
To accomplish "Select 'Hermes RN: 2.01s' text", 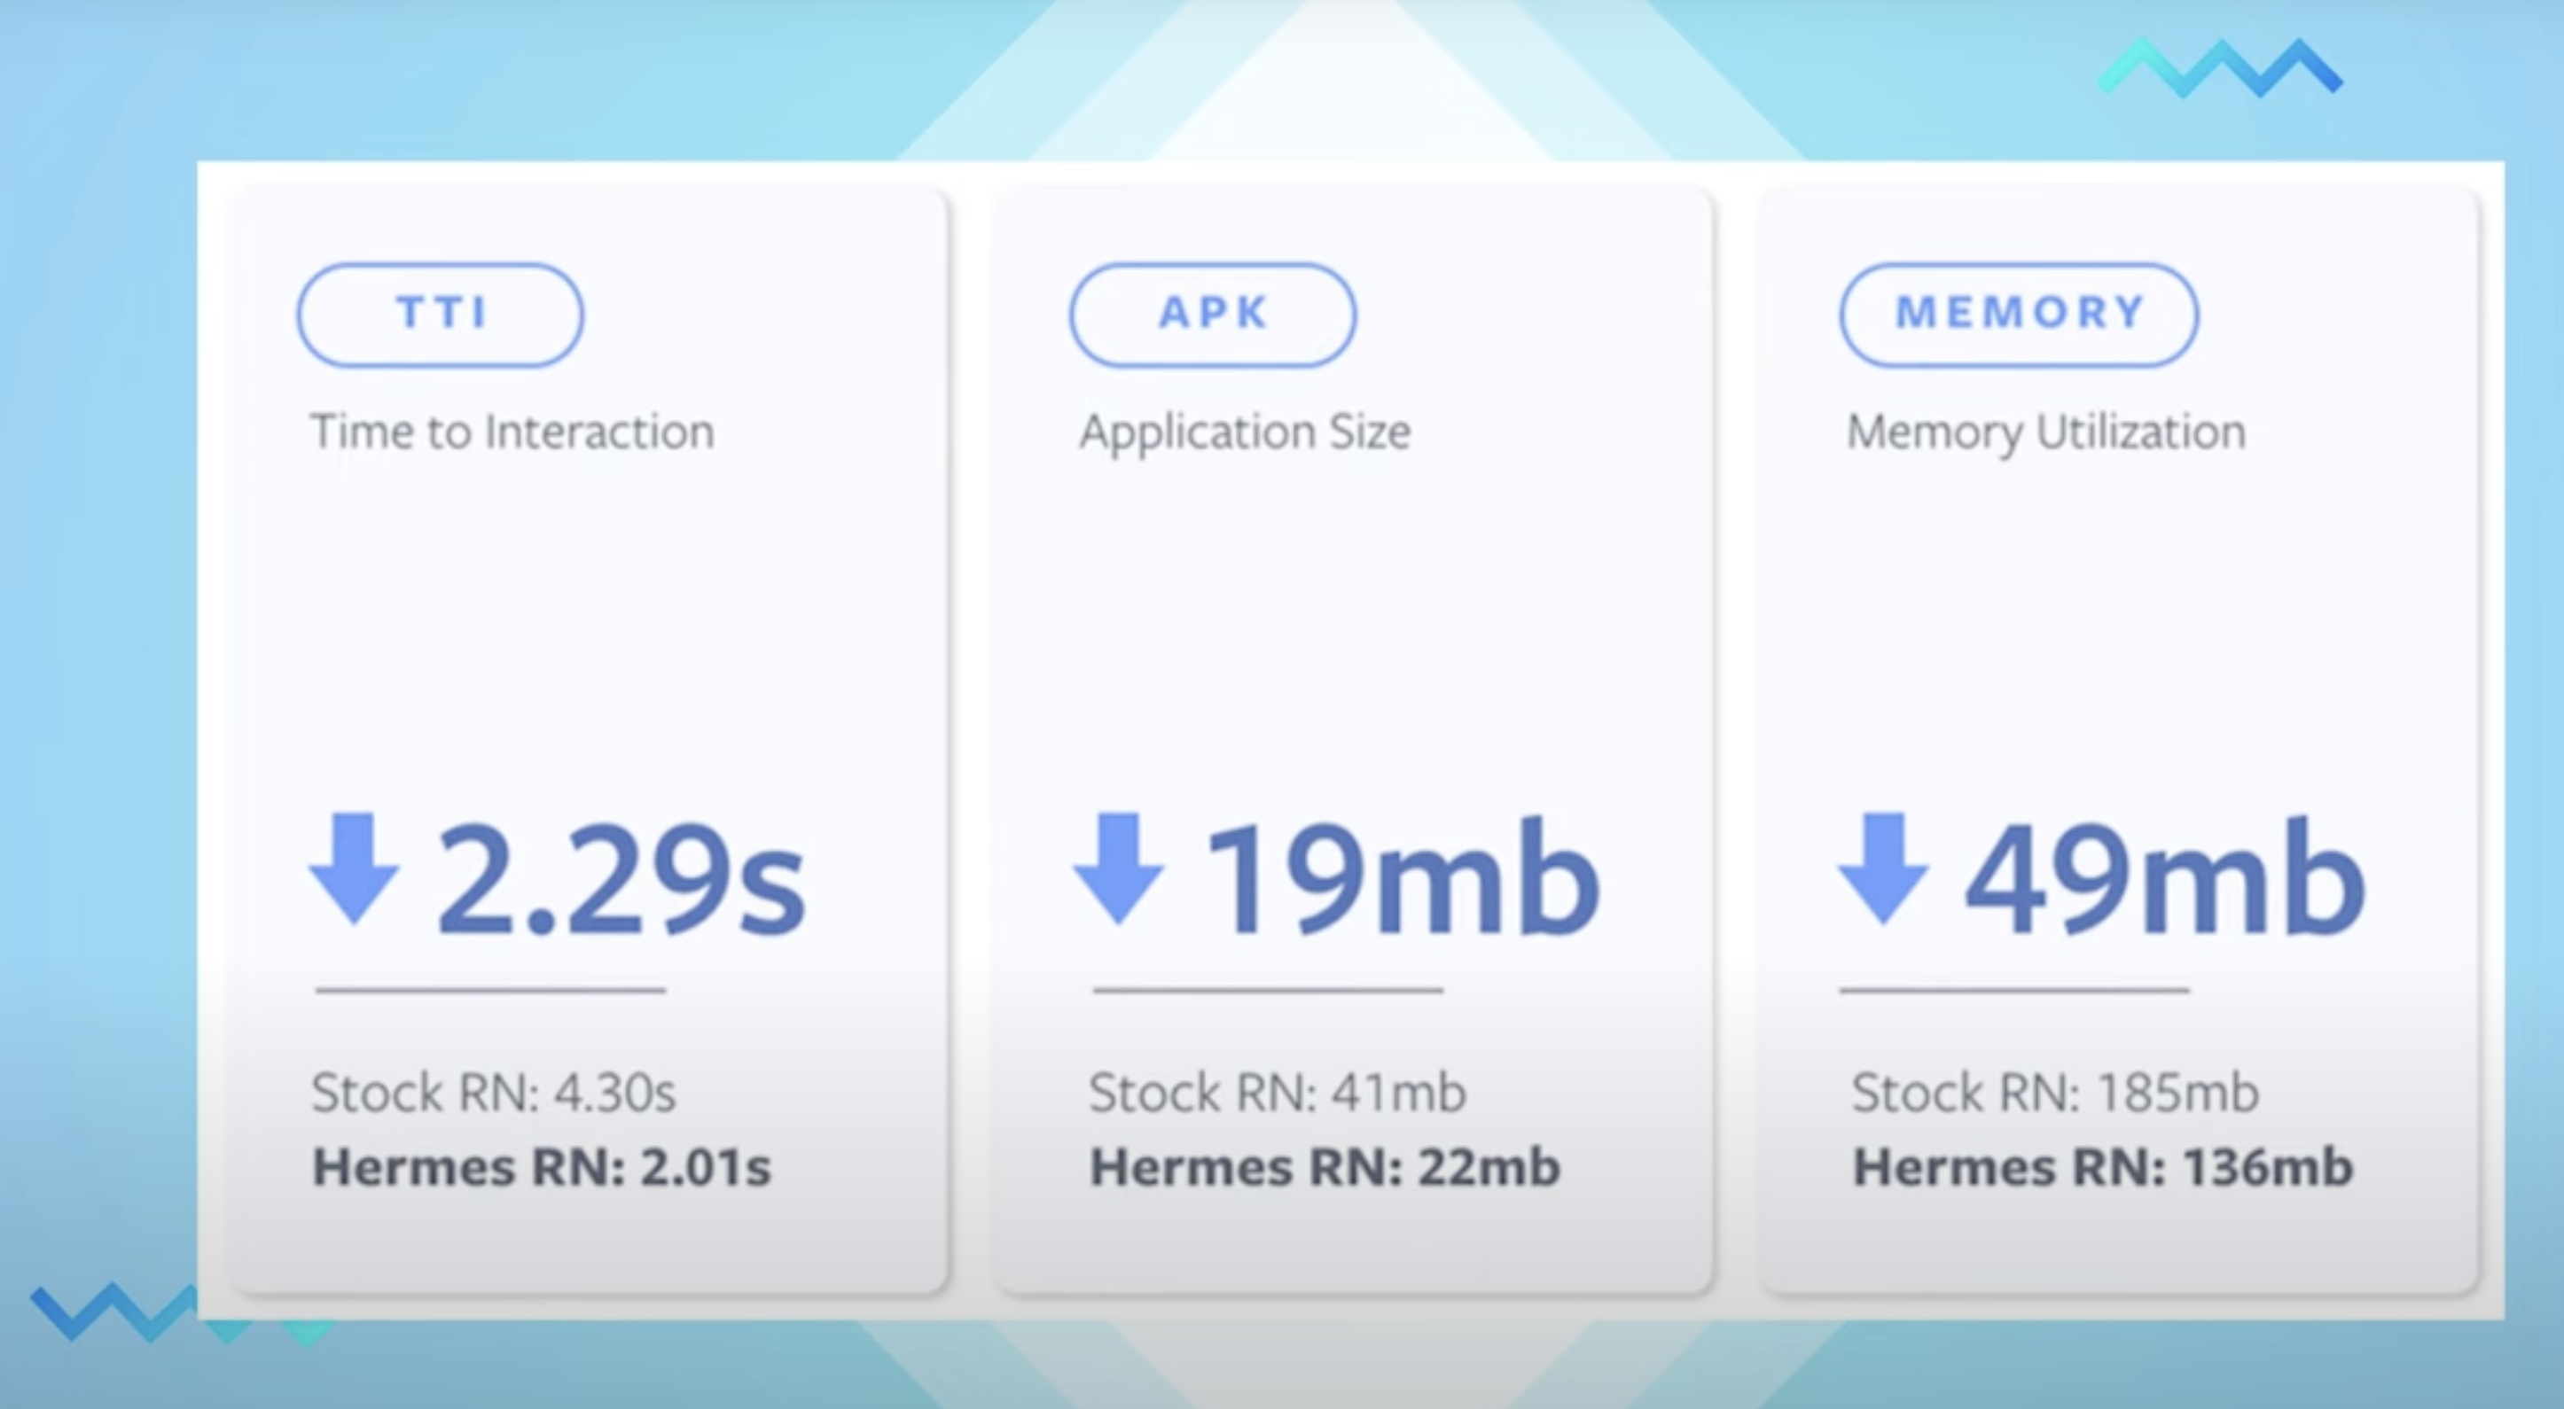I will tap(542, 1167).
